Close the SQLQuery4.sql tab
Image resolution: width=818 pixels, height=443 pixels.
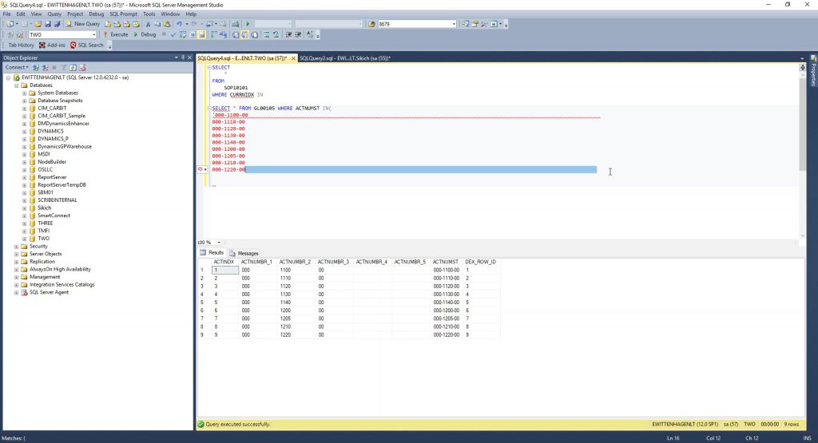tap(293, 58)
